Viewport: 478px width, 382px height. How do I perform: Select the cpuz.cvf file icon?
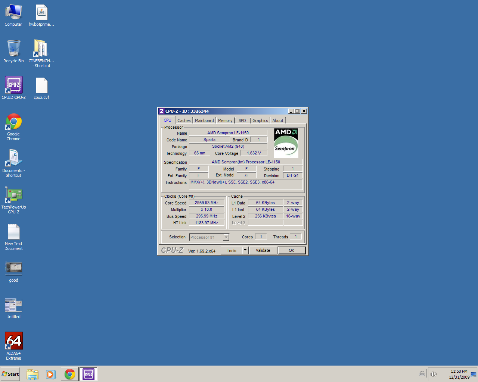(41, 89)
